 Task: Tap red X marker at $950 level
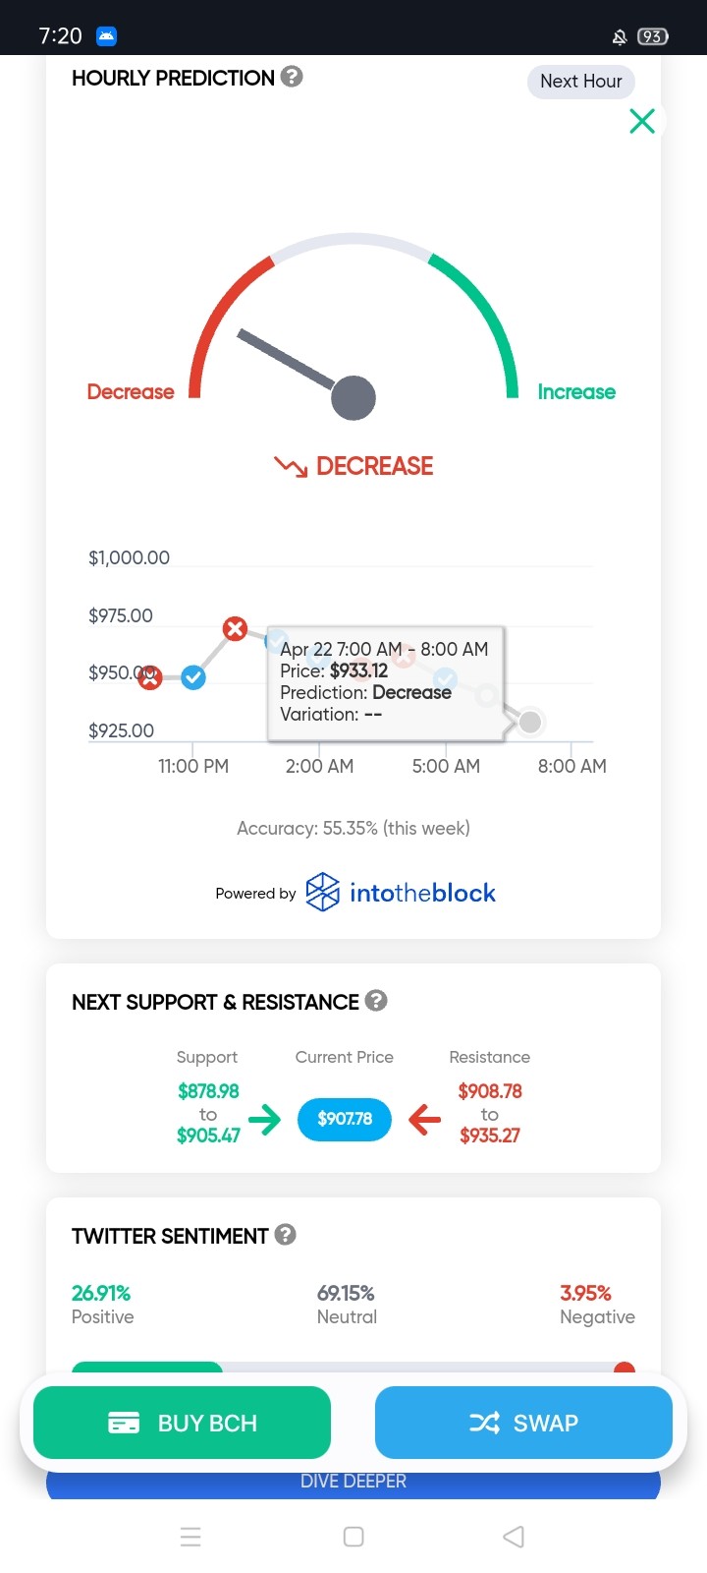point(149,677)
